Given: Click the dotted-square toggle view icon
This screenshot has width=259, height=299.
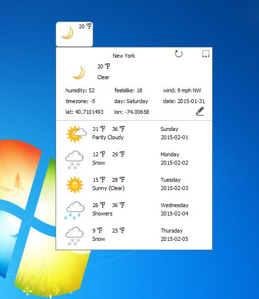Looking at the screenshot, I should [206, 54].
